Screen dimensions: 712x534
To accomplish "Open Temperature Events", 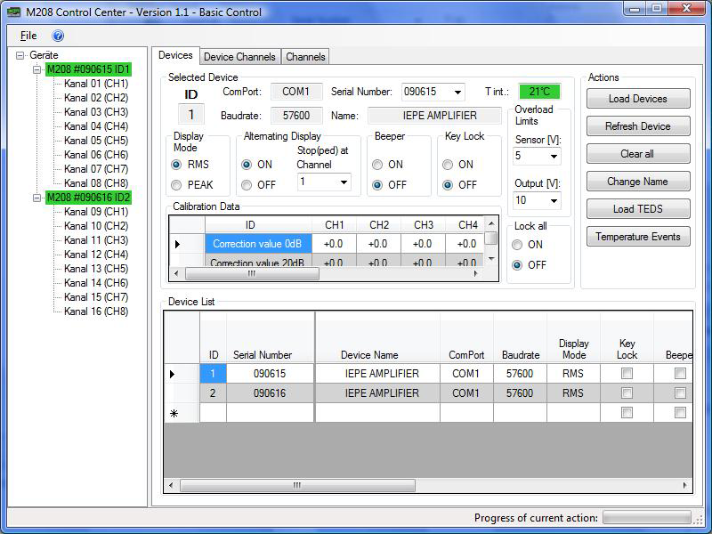I will click(638, 237).
